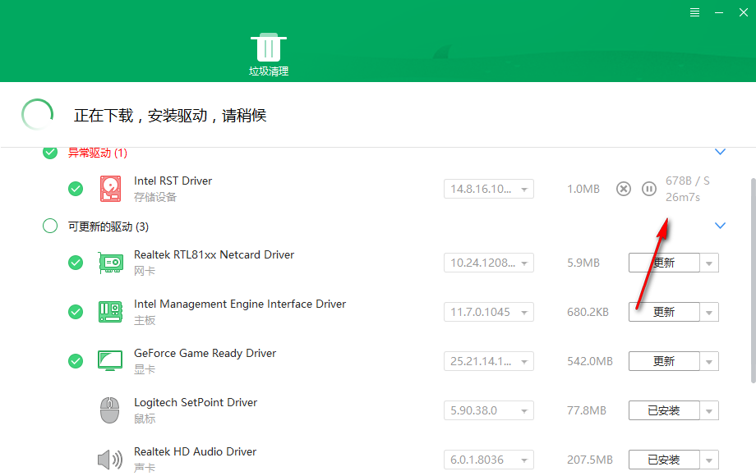Click the Realtek Netcard driver icon
This screenshot has width=756, height=476.
(110, 263)
